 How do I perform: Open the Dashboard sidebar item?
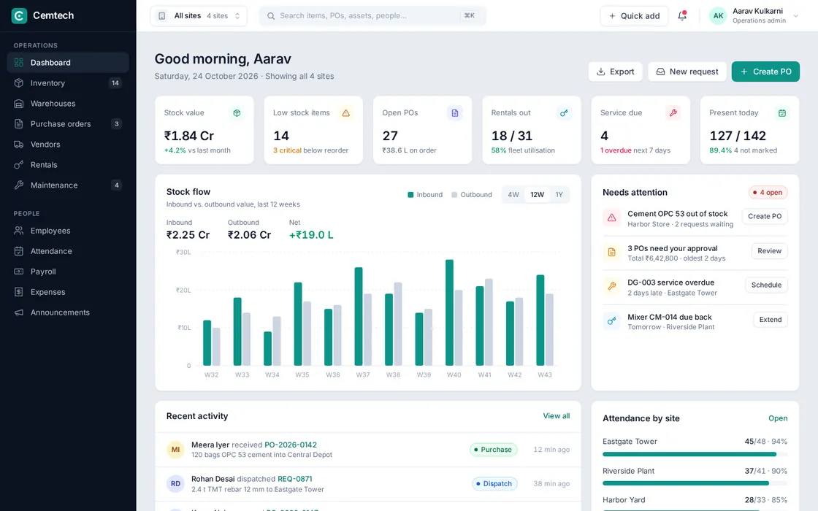coord(68,63)
